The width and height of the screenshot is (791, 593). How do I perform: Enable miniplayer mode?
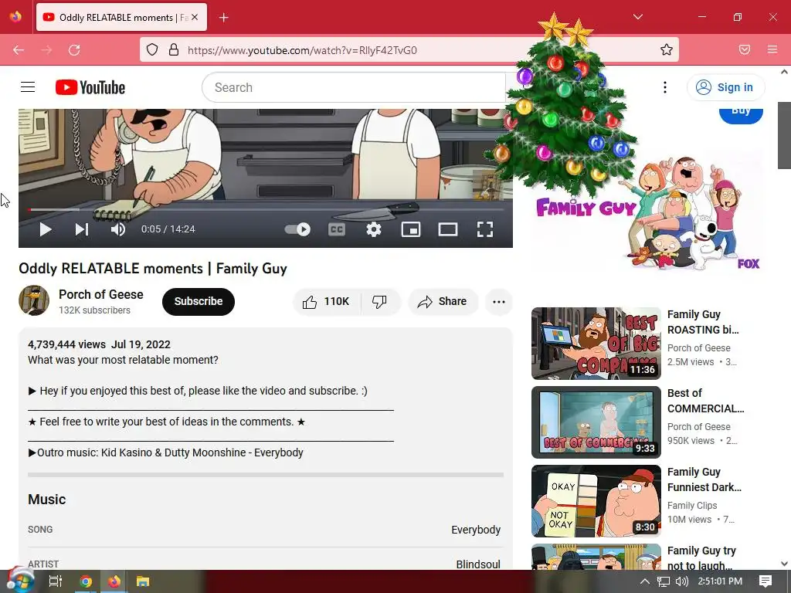[411, 229]
